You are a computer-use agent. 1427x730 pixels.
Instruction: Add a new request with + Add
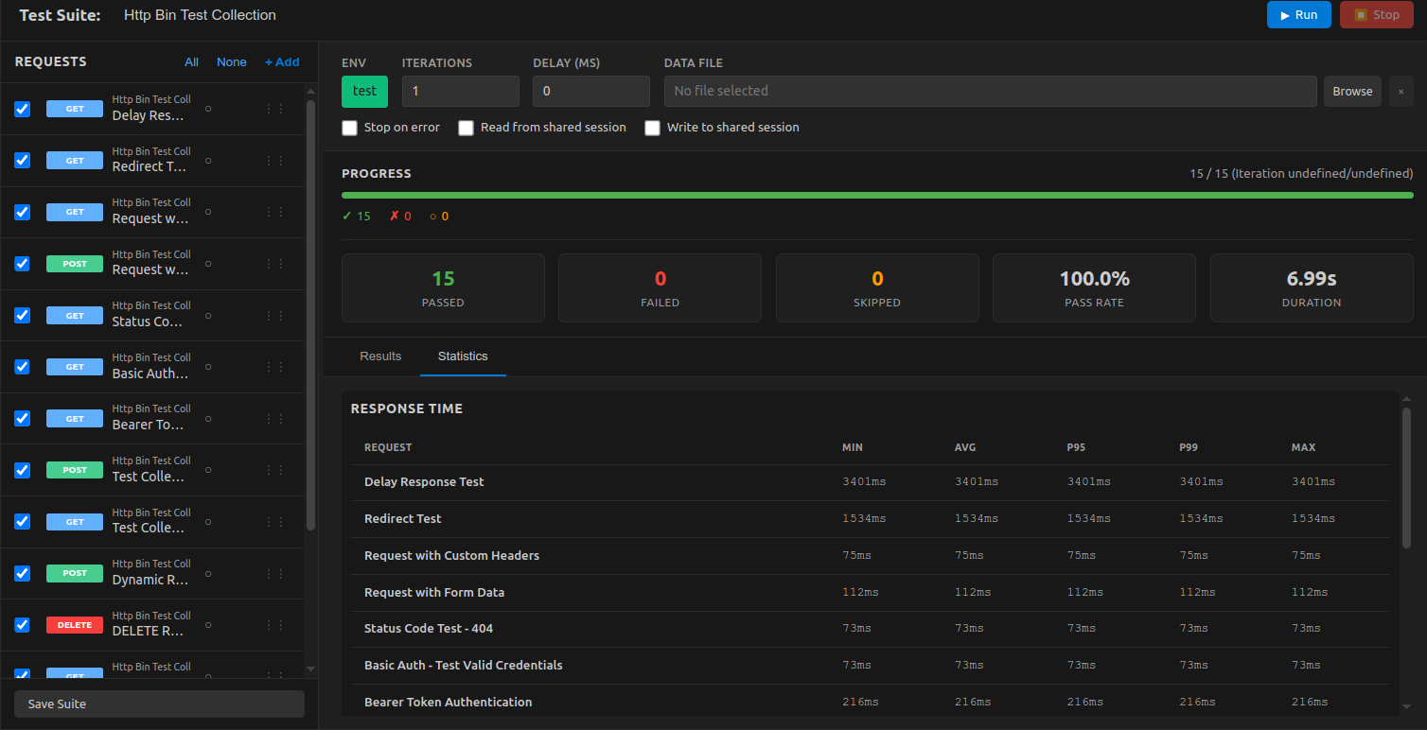pyautogui.click(x=282, y=61)
